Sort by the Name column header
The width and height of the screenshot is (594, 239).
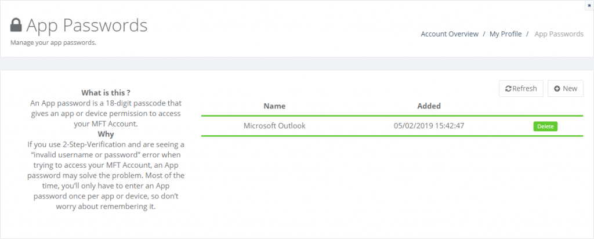(x=274, y=106)
